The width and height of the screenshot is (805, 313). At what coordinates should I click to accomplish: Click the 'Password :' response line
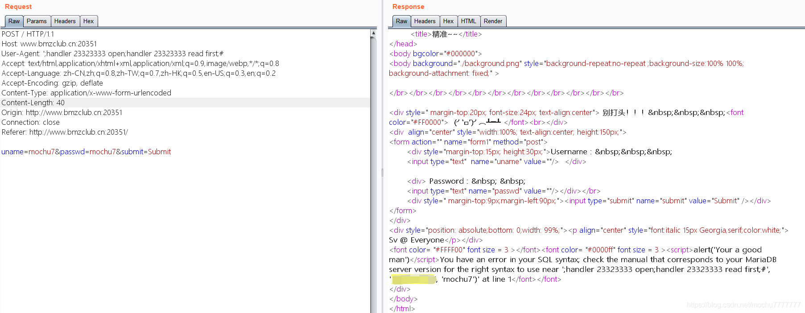(466, 181)
